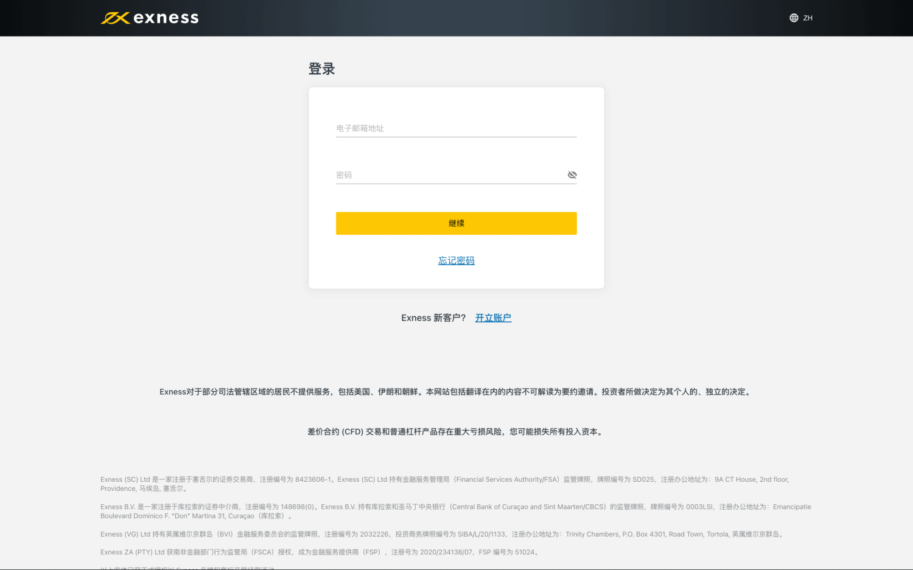Click the 'Exness ZA (PTY) Ltd' disclosure line

321,552
